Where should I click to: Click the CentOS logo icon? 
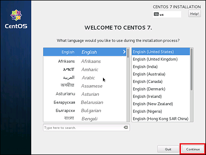(x=15, y=15)
